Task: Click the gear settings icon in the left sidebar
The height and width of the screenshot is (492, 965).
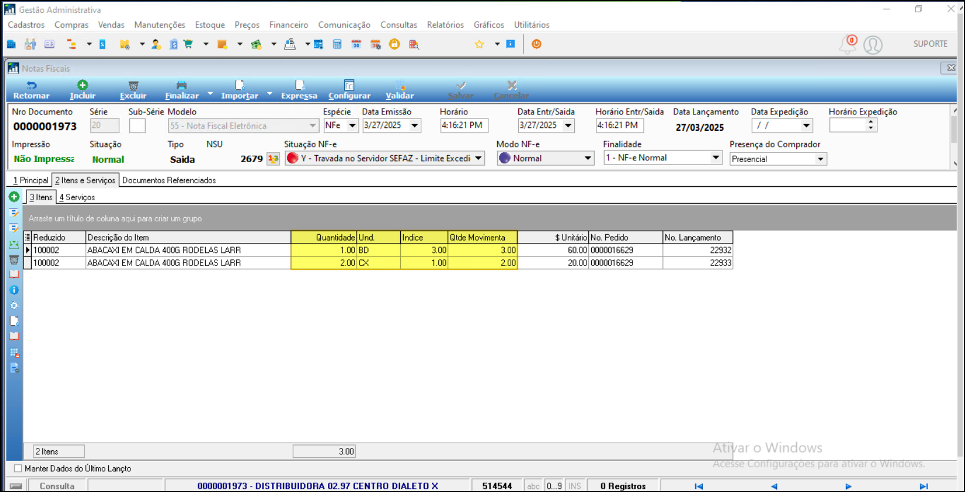Action: pos(14,305)
